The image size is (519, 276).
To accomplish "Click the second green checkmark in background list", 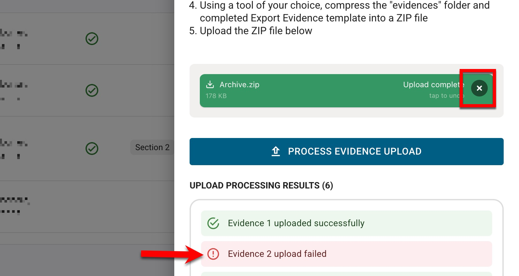I will 92,90.
